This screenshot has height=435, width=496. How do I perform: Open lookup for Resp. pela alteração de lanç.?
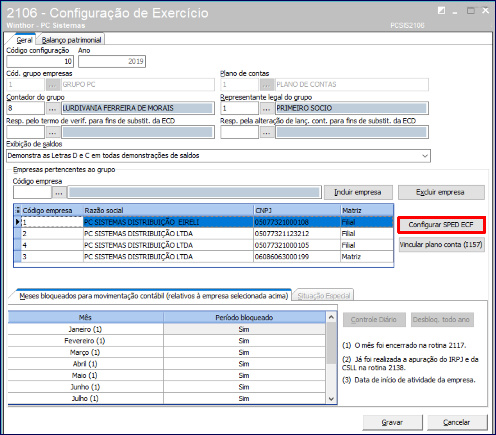267,132
